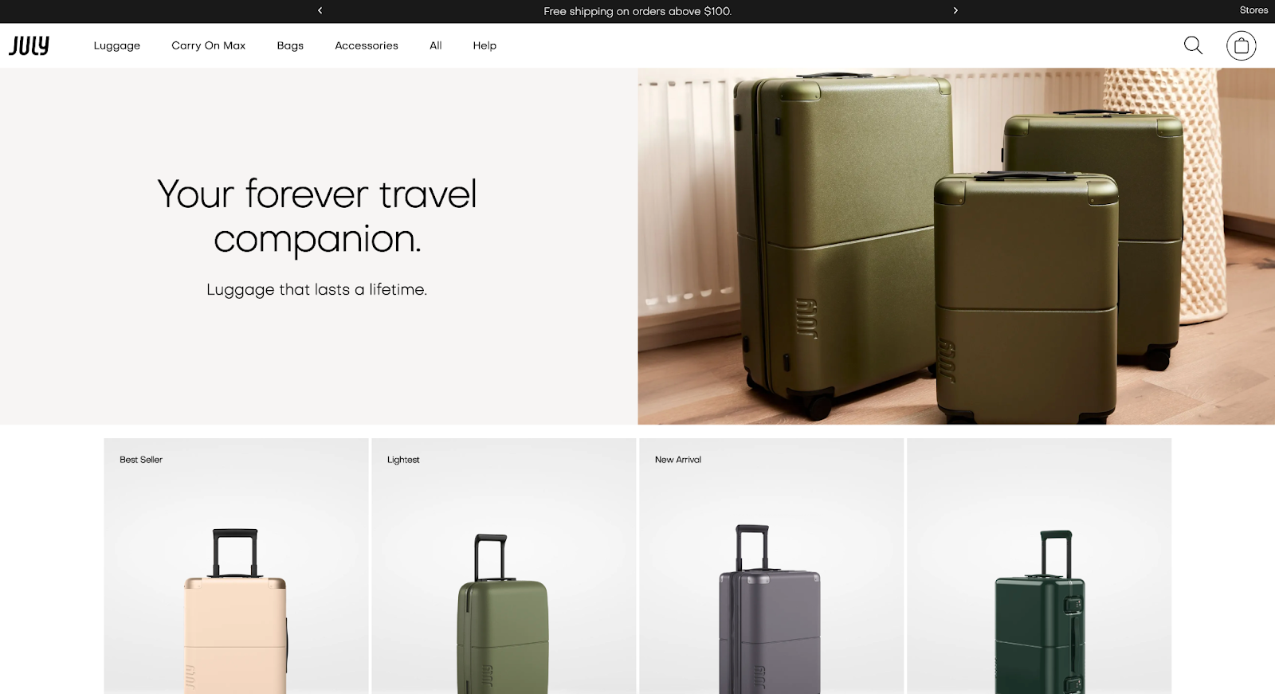Open the Luggage menu
This screenshot has width=1275, height=694.
117,45
